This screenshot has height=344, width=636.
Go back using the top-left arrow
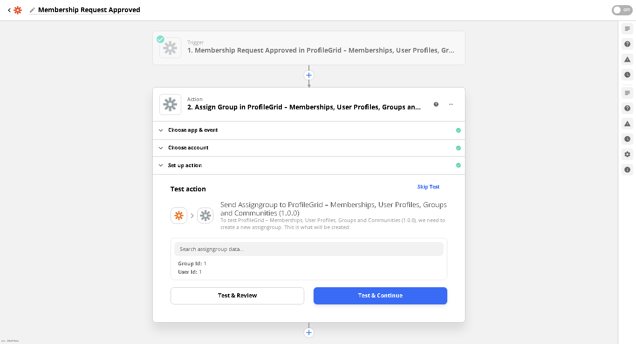(9, 10)
